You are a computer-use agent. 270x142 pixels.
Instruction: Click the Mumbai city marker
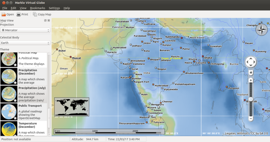[130, 77]
